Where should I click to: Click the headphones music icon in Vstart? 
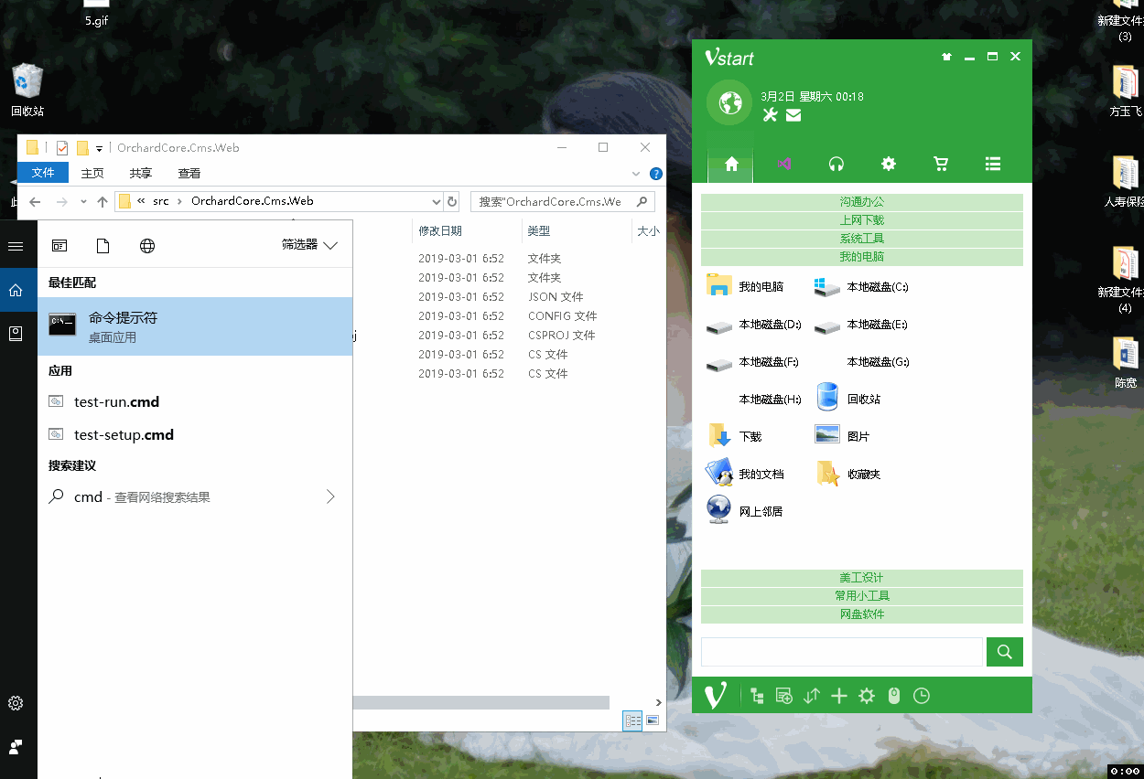point(836,163)
